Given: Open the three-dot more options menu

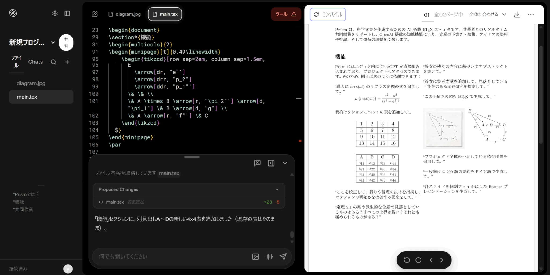Looking at the screenshot, I should pos(531,15).
